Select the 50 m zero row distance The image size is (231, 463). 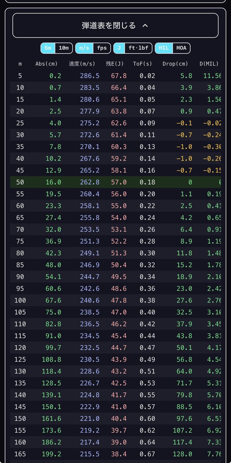pos(20,183)
